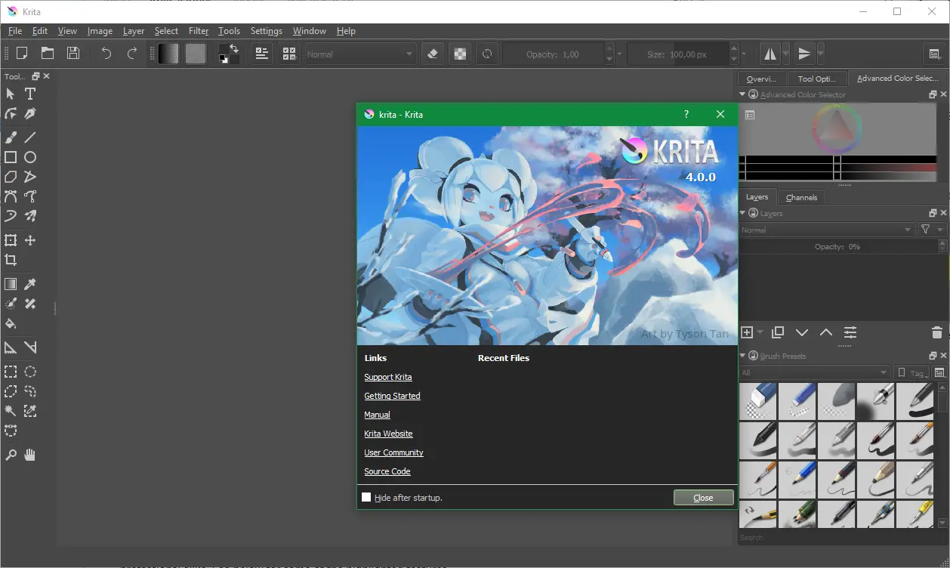
Task: Choose the Ellipse shape tool
Action: [30, 157]
